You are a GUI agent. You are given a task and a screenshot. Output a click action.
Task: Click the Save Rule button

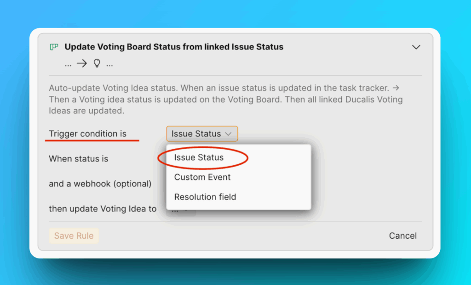click(x=74, y=235)
